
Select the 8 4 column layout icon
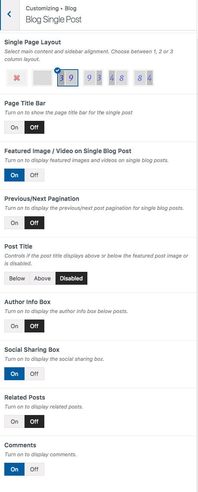pyautogui.click(x=144, y=78)
